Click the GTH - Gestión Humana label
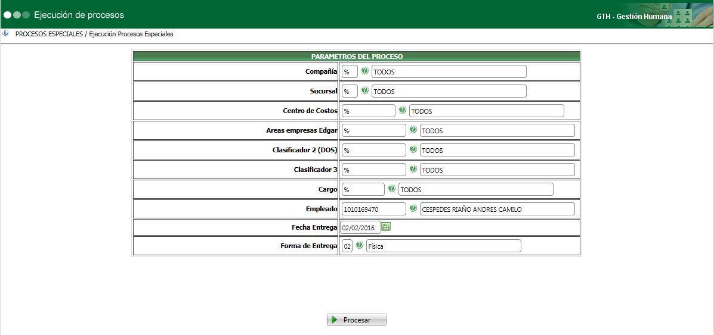Viewport: 714px width, 335px height. tap(634, 17)
